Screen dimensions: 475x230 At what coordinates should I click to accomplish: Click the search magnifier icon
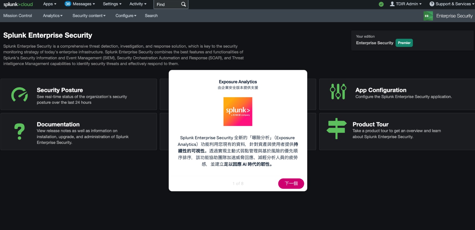183,4
